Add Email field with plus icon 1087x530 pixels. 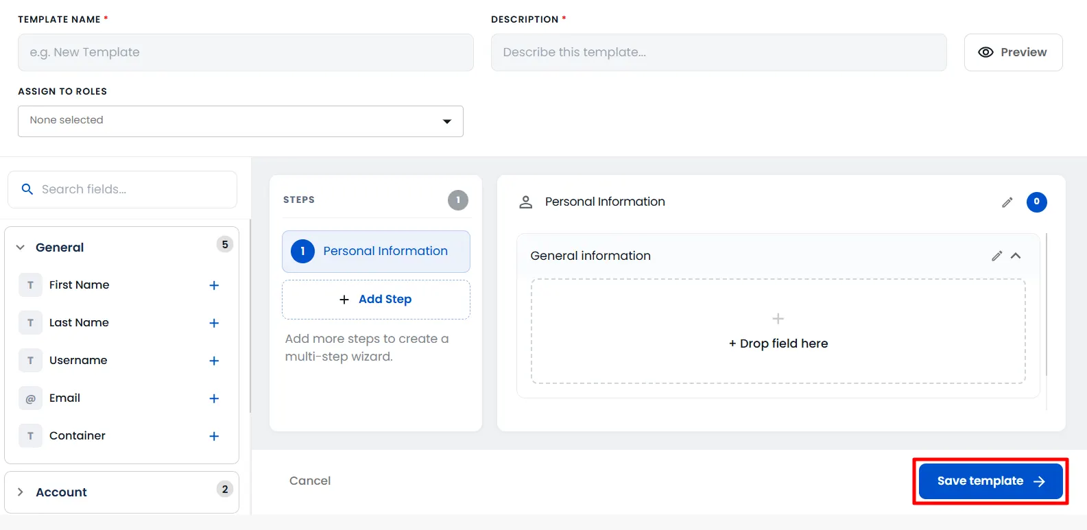click(x=214, y=398)
